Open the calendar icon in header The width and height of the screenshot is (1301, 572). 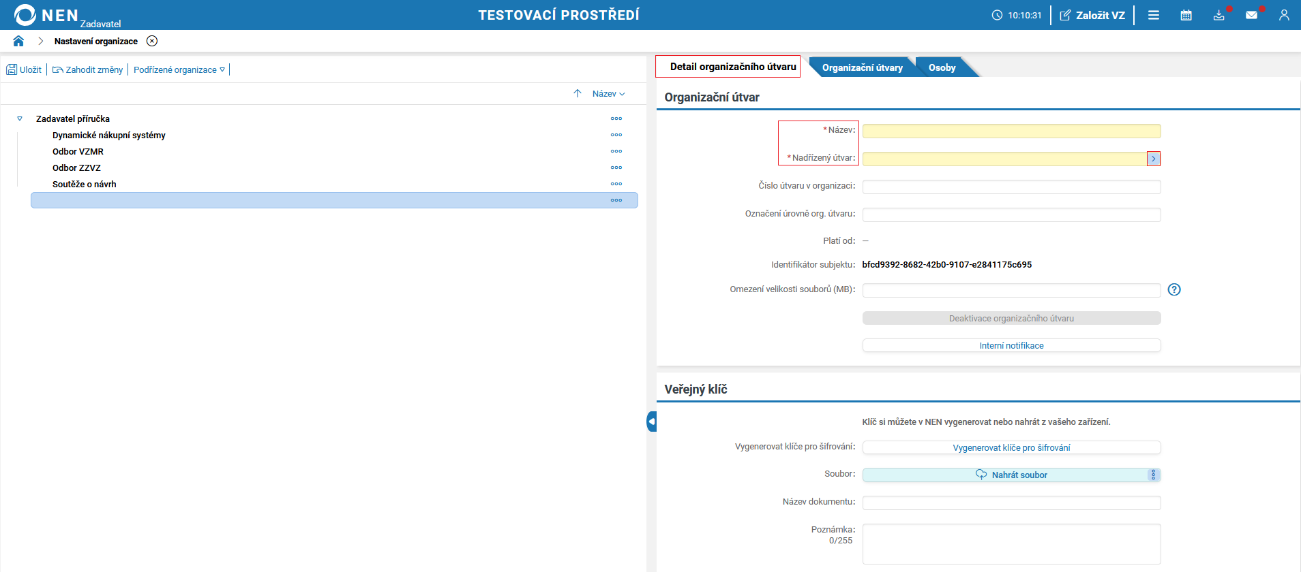coord(1186,15)
